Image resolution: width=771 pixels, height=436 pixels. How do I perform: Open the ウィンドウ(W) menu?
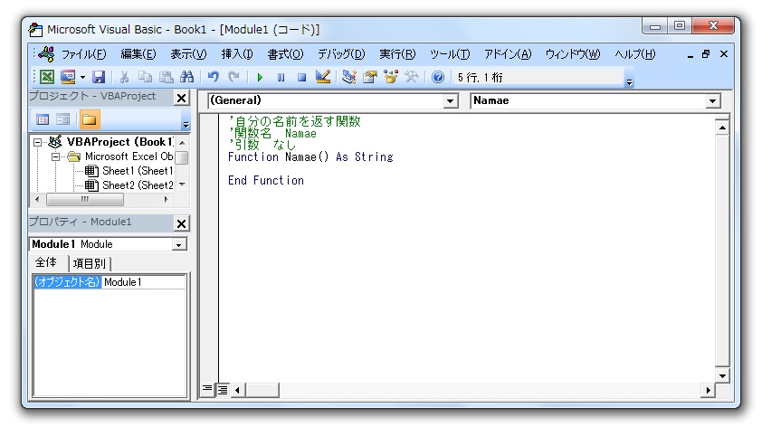click(x=573, y=54)
